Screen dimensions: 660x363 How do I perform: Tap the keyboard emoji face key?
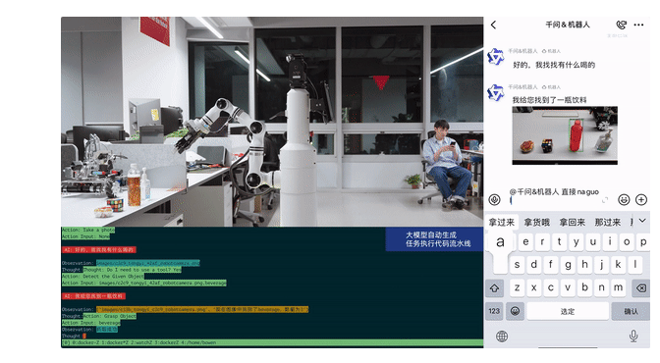click(x=516, y=311)
